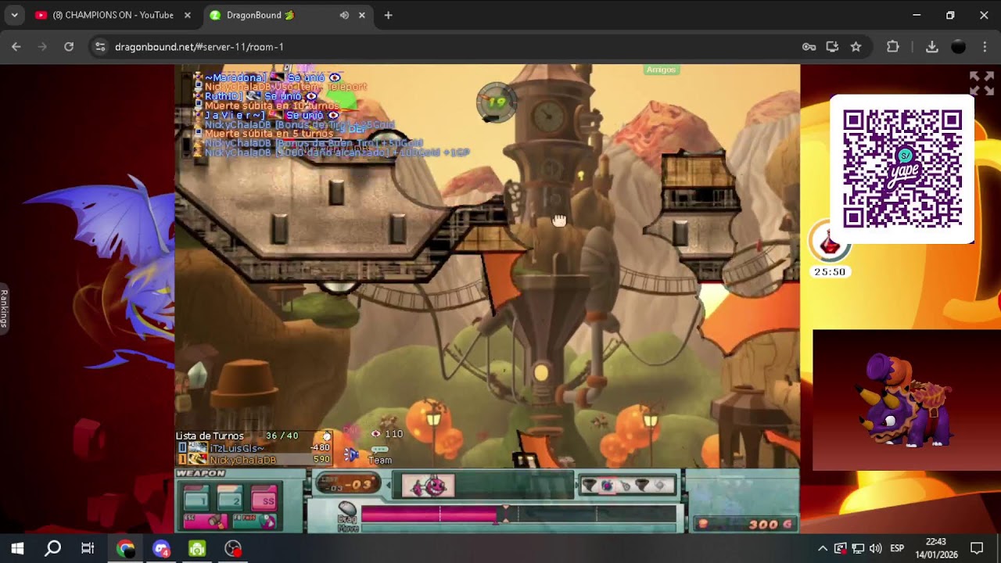This screenshot has width=1001, height=563.
Task: Go back in the browser
Action: tap(16, 47)
